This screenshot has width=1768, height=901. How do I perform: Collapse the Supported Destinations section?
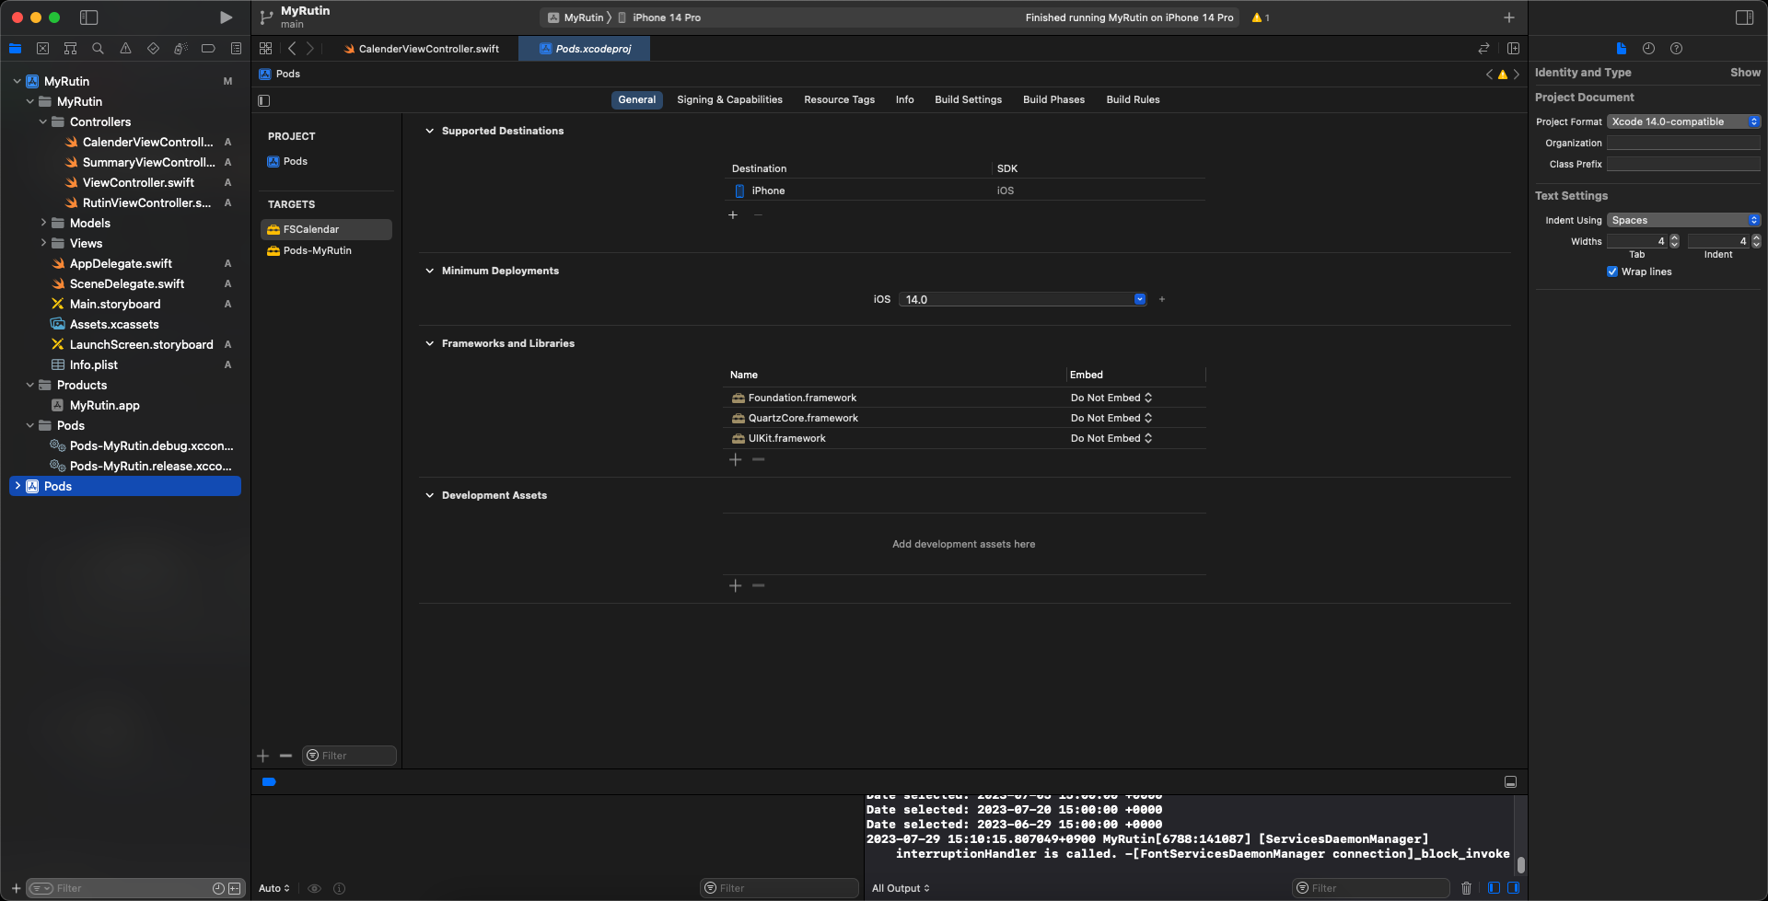pyautogui.click(x=429, y=131)
